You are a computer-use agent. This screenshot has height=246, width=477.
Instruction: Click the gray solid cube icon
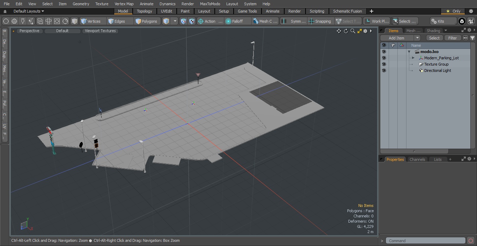(x=74, y=21)
